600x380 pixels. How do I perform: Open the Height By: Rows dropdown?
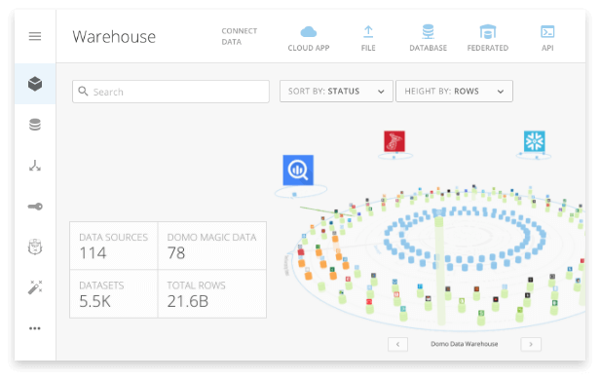coord(454,91)
